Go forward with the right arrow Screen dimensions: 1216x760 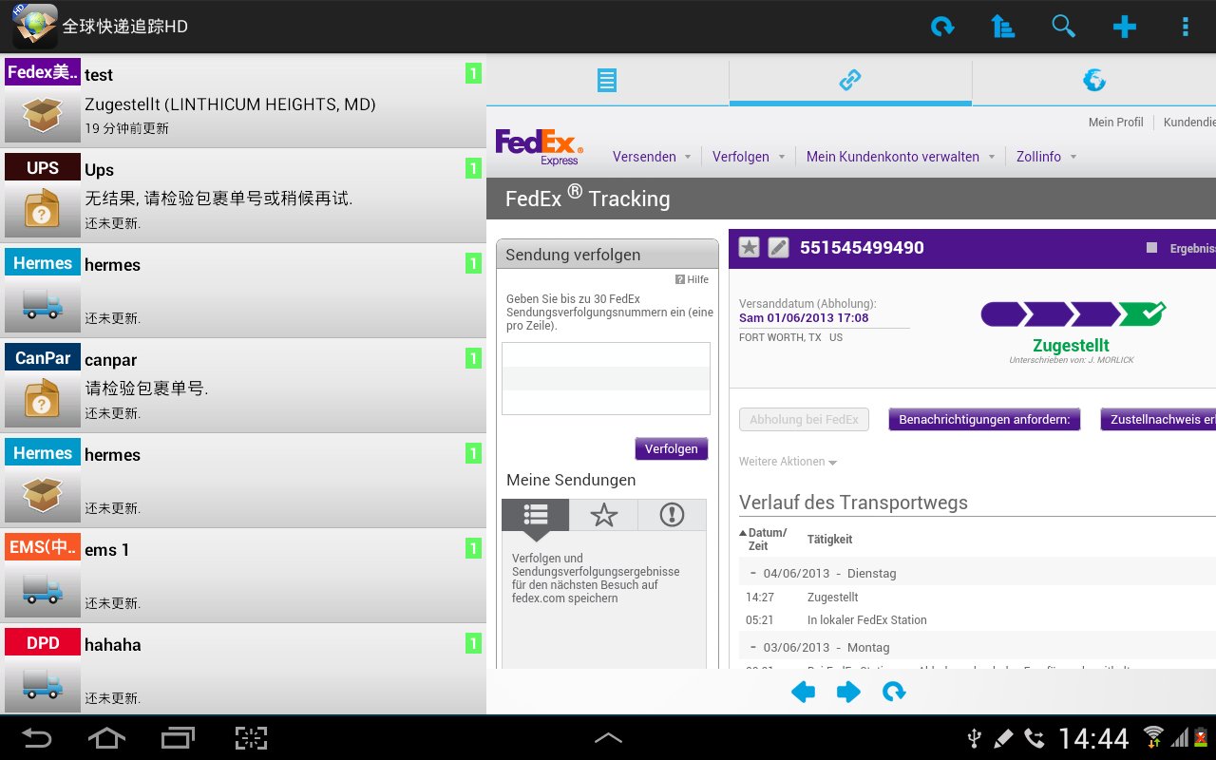[848, 693]
